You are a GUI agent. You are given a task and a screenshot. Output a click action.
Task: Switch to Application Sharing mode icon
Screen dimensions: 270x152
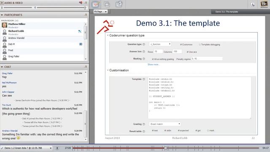(x=107, y=4)
